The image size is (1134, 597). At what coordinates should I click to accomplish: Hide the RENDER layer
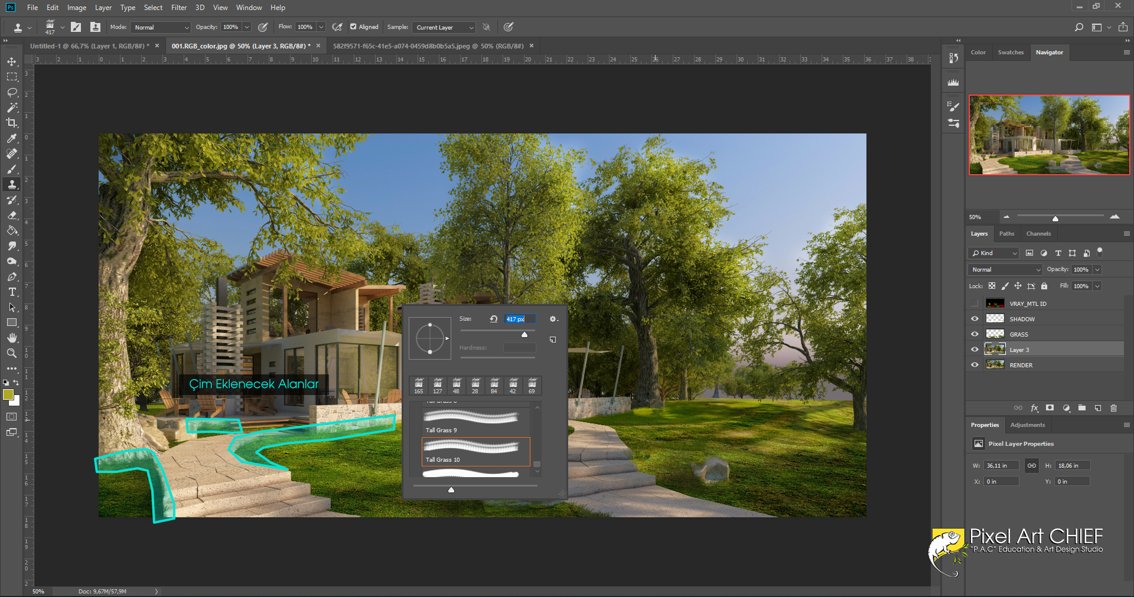975,365
